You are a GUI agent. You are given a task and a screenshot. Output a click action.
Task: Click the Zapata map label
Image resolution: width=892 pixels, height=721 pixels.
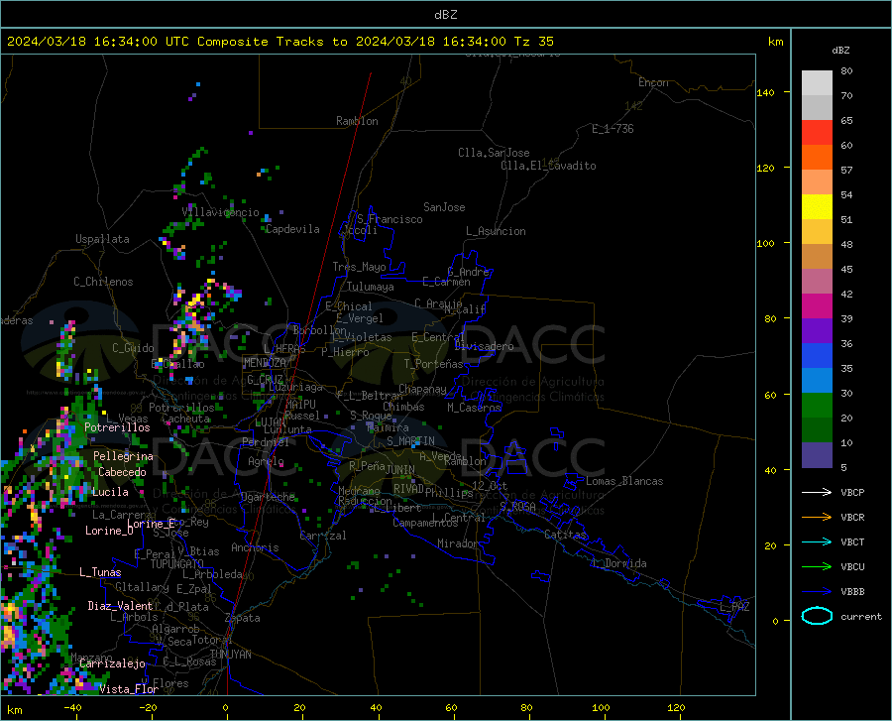pyautogui.click(x=243, y=618)
